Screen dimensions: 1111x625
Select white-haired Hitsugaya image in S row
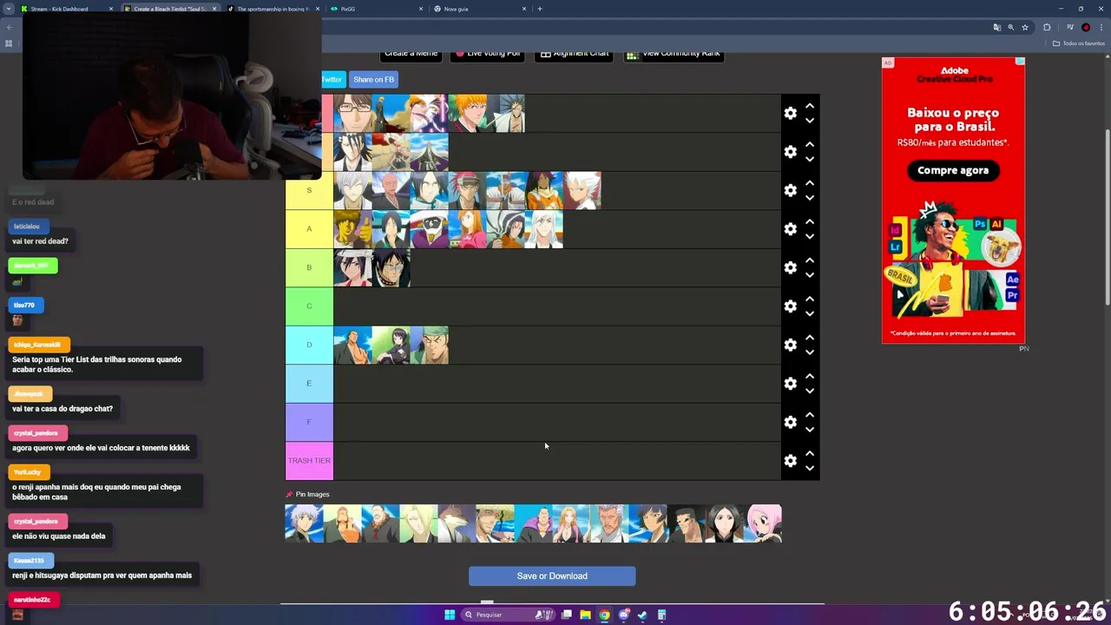582,190
